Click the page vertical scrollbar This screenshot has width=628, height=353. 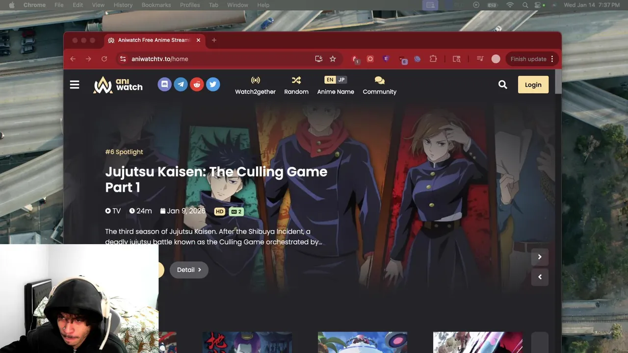pos(558,81)
